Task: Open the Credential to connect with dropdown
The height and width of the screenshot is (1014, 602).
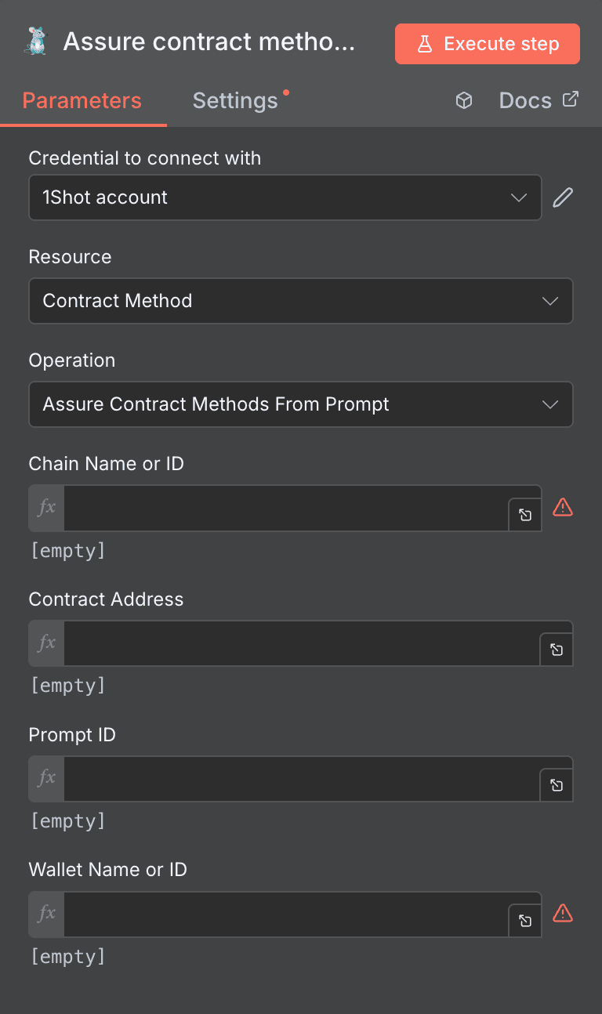Action: coord(285,197)
